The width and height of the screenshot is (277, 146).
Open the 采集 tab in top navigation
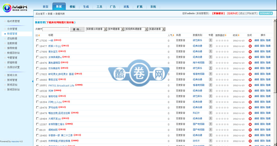[x=126, y=7]
